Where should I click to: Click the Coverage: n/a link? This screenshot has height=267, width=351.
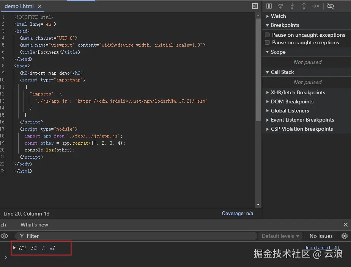[237, 213]
